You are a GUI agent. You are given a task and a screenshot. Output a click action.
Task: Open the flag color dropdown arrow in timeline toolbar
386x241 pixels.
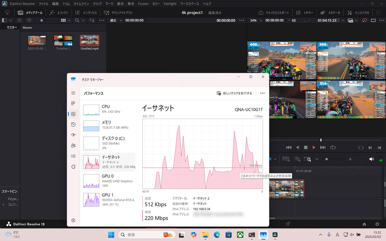click(275, 159)
